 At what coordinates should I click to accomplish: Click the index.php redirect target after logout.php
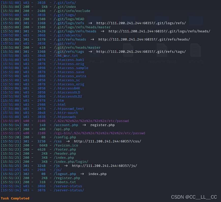click(x=97, y=174)
